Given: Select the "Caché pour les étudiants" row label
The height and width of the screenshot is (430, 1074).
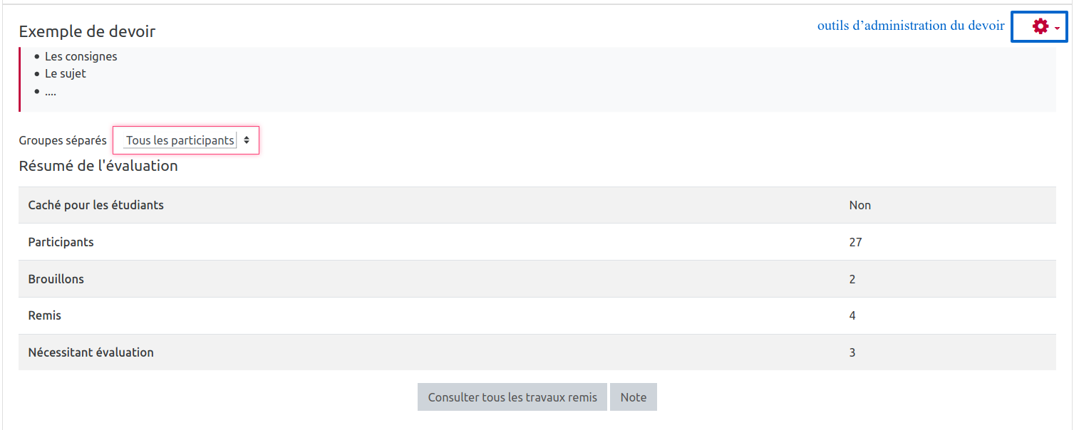Looking at the screenshot, I should (x=96, y=205).
